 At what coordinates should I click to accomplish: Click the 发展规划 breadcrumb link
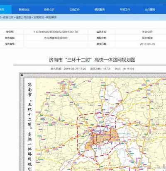coord(39,17)
